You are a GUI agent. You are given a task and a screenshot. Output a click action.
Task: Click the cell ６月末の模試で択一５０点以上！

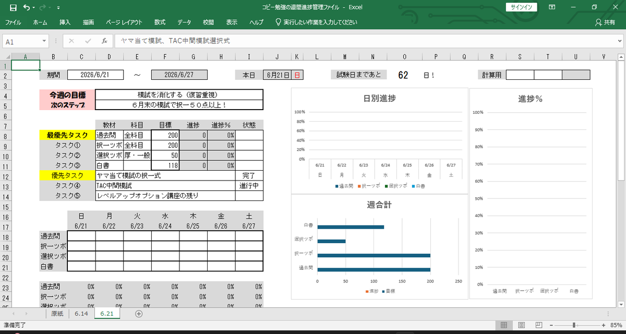[x=179, y=105]
